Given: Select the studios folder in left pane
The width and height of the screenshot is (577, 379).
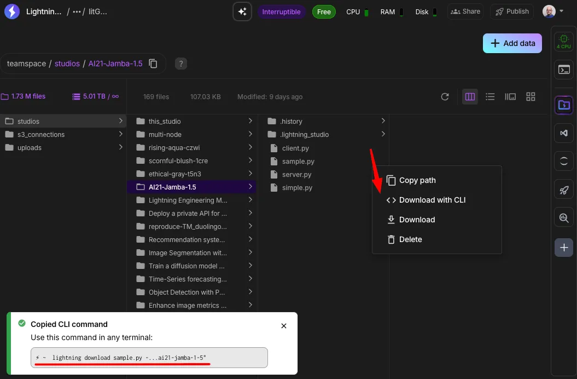Looking at the screenshot, I should (x=63, y=121).
